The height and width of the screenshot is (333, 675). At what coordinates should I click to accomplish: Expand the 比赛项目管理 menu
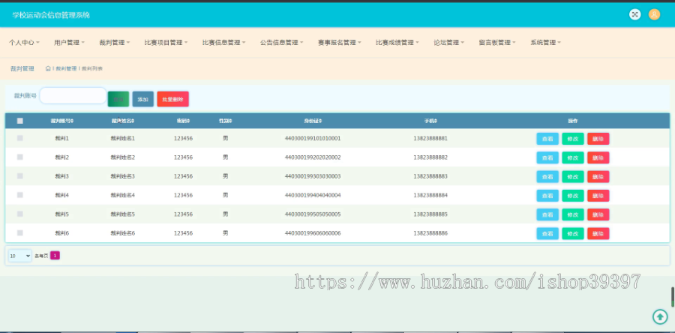166,43
